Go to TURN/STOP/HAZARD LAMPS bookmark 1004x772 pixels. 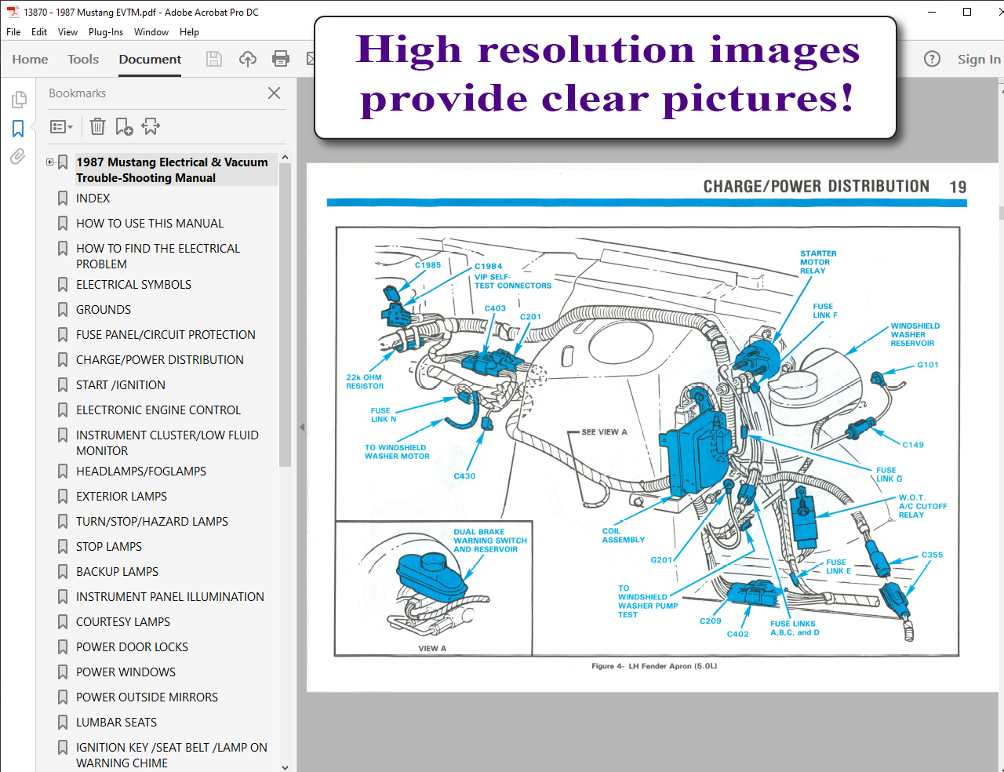[152, 522]
